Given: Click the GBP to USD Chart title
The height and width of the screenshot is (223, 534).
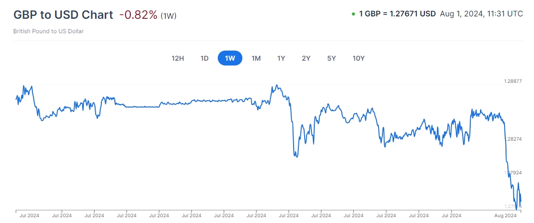Looking at the screenshot, I should [63, 14].
